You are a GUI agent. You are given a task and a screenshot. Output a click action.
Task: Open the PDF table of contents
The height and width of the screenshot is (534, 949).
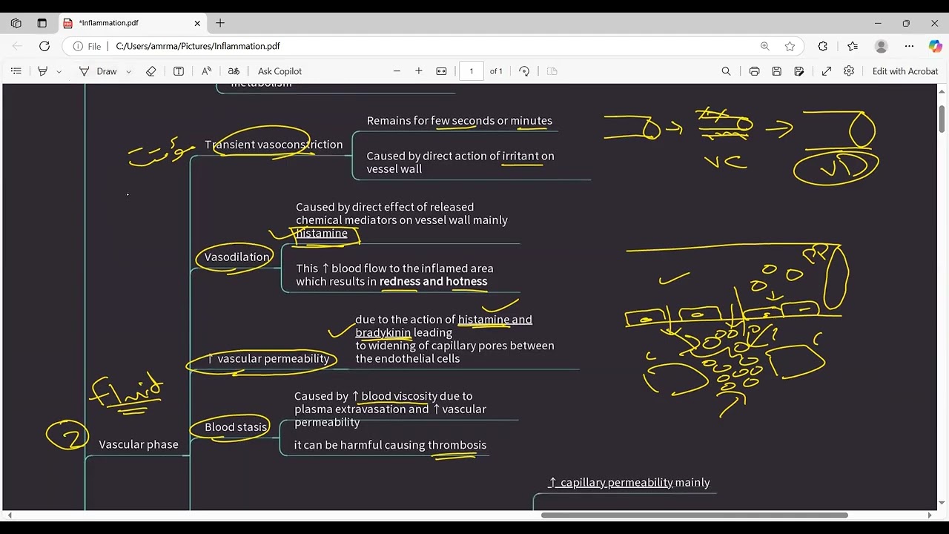tap(16, 71)
